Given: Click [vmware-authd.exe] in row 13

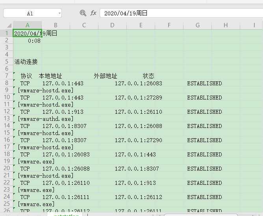Looking at the screenshot, I should (x=46, y=119).
